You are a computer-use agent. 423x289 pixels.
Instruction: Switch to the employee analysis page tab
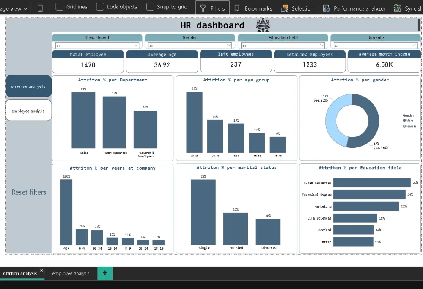pyautogui.click(x=70, y=273)
